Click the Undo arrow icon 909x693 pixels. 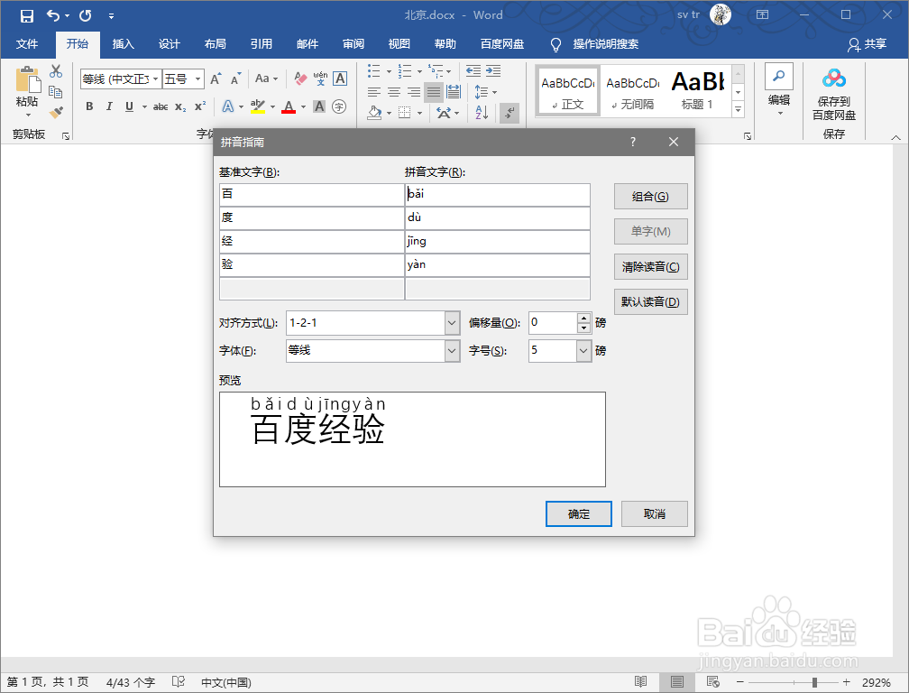click(x=52, y=15)
